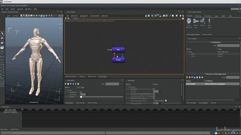Add a State Machine node from palette
241x135 pixels.
pos(189,23)
